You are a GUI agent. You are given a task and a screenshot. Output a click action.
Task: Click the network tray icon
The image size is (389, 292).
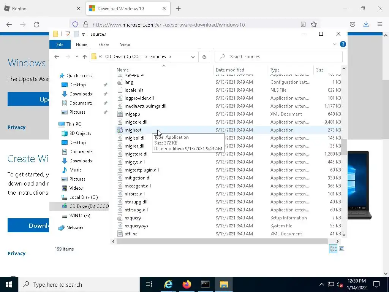coord(331,284)
